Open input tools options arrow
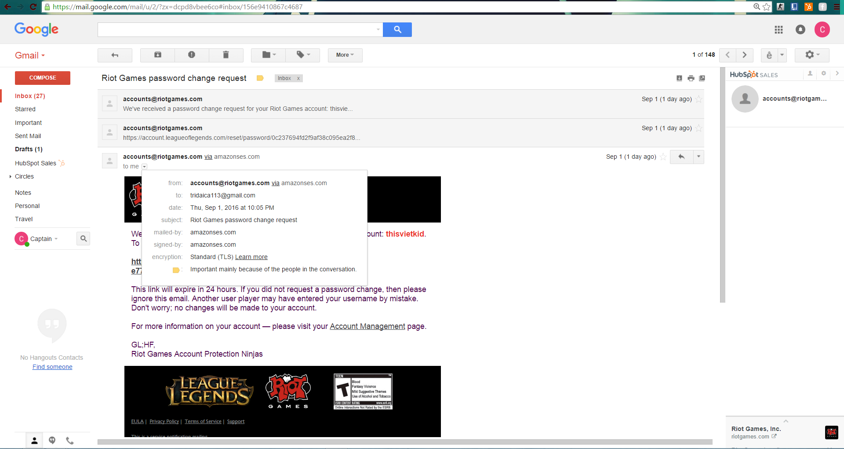Viewport: 844px width, 449px height. click(x=782, y=55)
